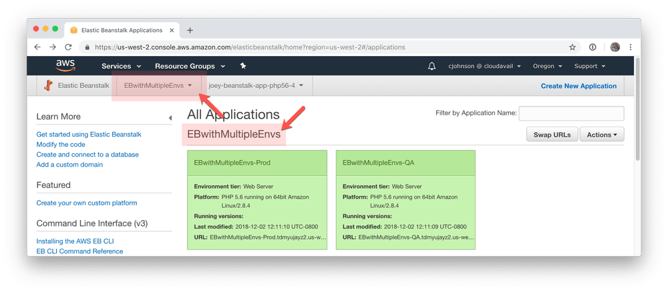This screenshot has height=292, width=668.
Task: Open Get started using Elastic Beanstalk
Action: (x=89, y=134)
